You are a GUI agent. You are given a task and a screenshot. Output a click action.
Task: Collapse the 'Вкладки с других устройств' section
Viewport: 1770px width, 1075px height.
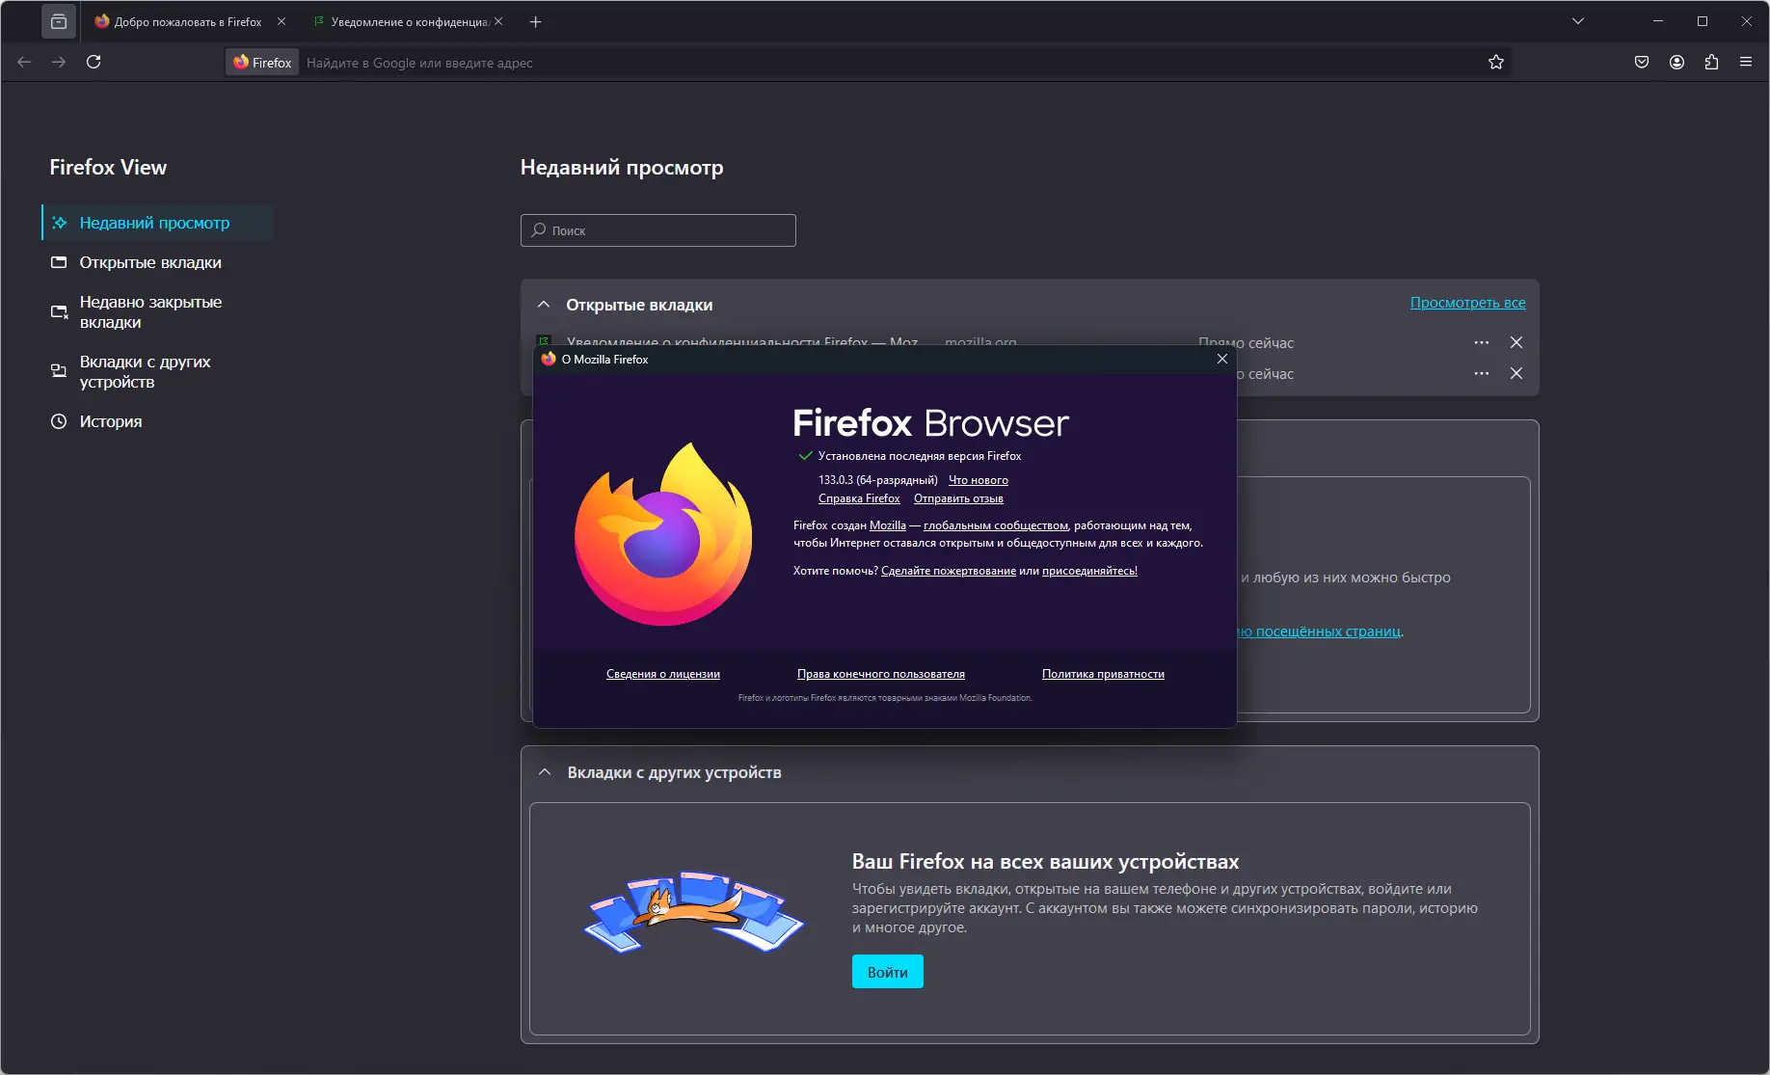(545, 772)
